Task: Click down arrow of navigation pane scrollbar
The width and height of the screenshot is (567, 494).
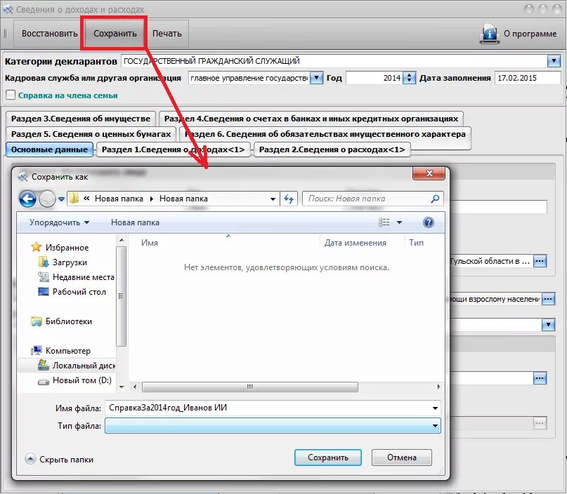Action: [x=122, y=387]
